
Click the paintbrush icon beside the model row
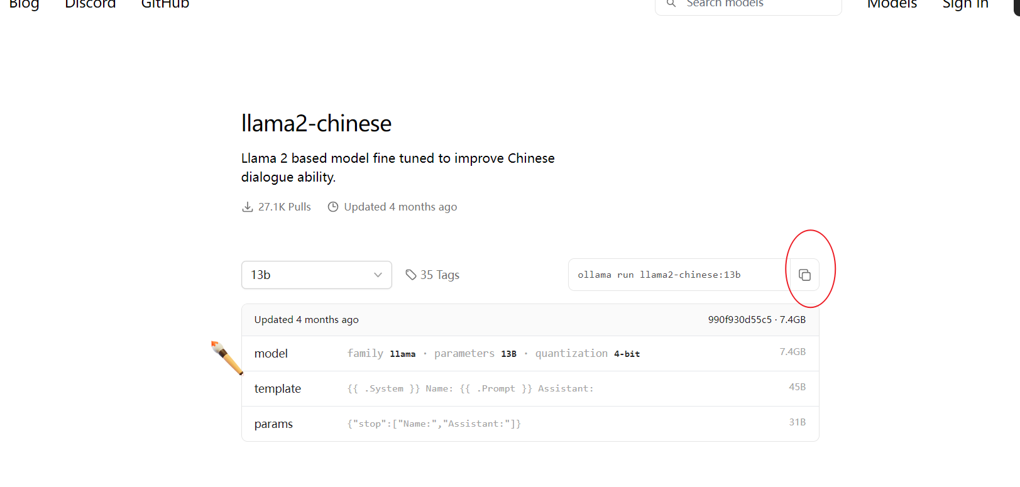[x=227, y=358]
